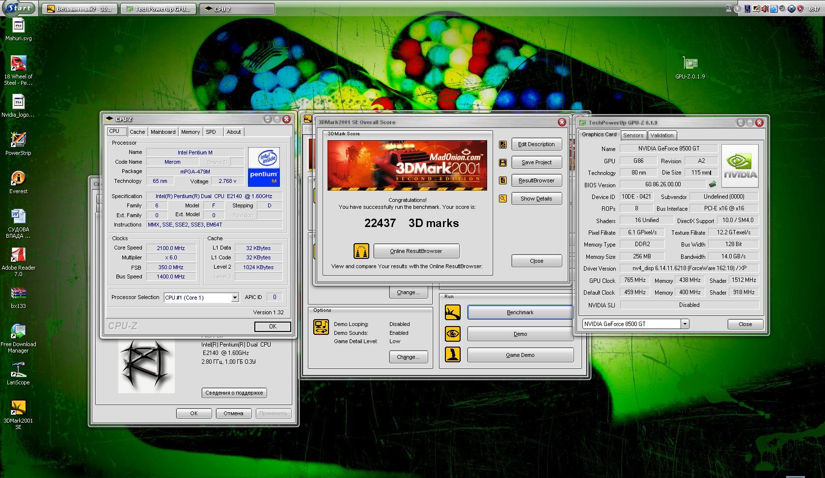Viewport: 825px width, 478px height.
Task: Click the Online ResultBrowser podium icon
Action: pyautogui.click(x=361, y=251)
